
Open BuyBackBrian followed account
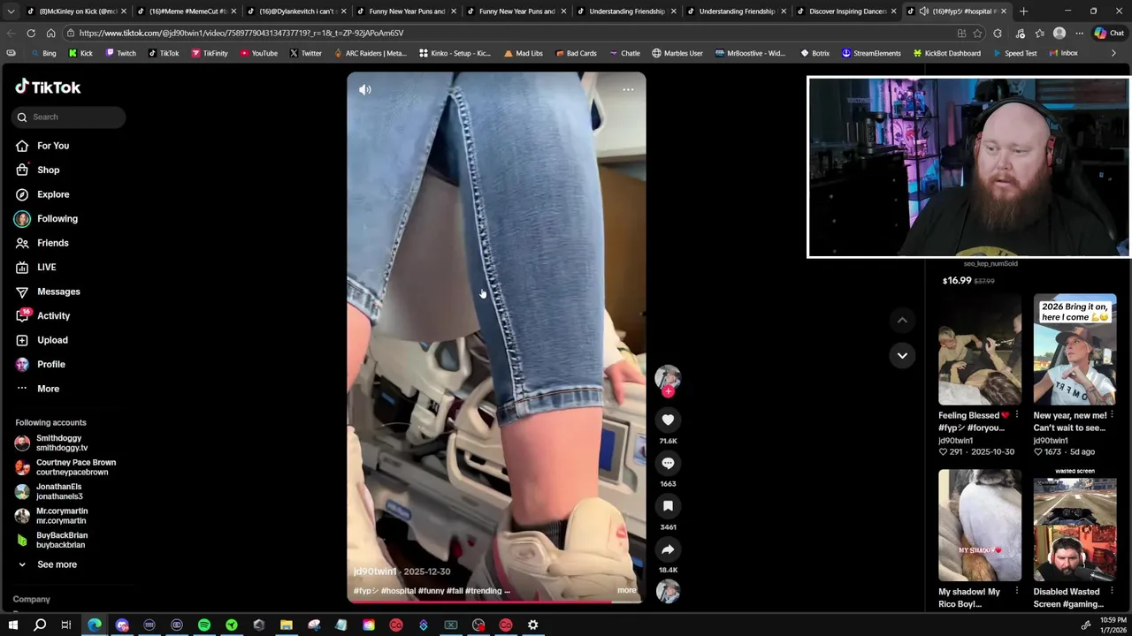(62, 540)
